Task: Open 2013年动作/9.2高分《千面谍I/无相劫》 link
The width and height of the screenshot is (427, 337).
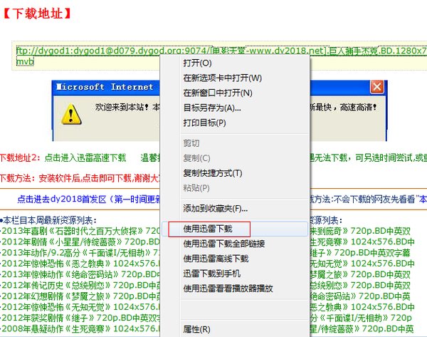Action: 81,253
